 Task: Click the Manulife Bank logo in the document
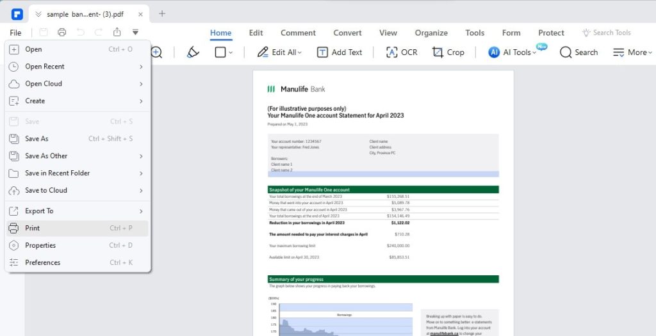pos(296,89)
